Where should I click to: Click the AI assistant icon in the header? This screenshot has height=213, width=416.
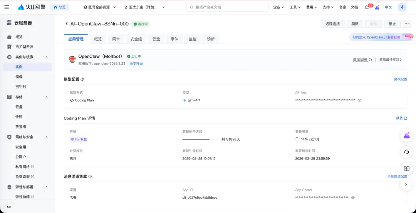[377, 7]
